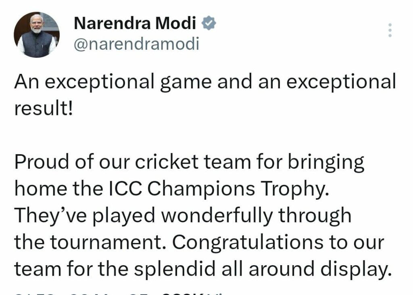Open the three-dot more options menu

tap(390, 31)
